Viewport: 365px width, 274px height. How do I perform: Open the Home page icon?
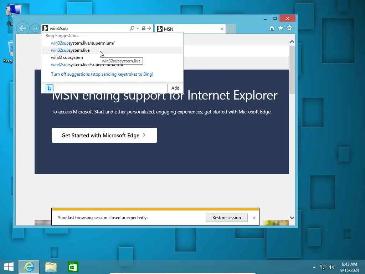tap(272, 28)
